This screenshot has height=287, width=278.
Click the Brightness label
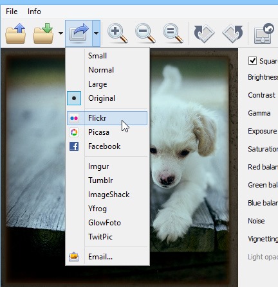(263, 77)
